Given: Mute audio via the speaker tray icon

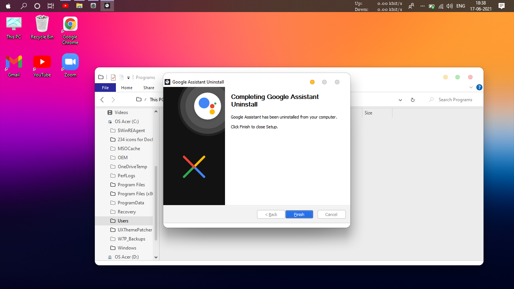Looking at the screenshot, I should [x=449, y=6].
